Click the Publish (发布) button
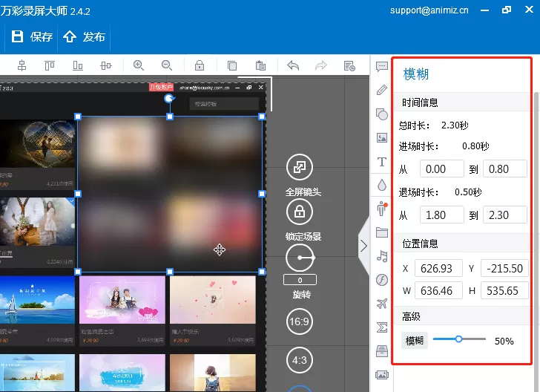The height and width of the screenshot is (392, 540). [x=84, y=36]
